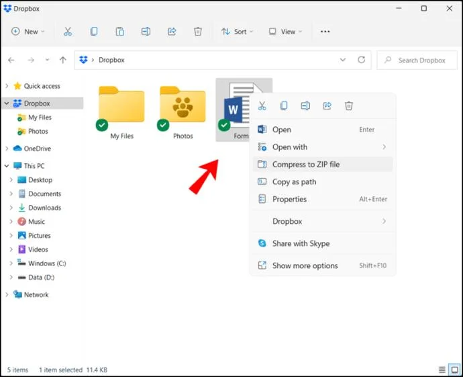Viewport: 463px width, 377px height.
Task: Go back with the left arrow button
Action: pyautogui.click(x=11, y=60)
